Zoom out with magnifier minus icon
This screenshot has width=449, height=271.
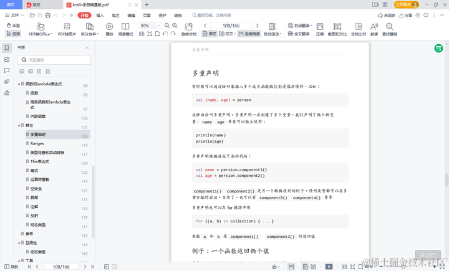[x=167, y=26]
